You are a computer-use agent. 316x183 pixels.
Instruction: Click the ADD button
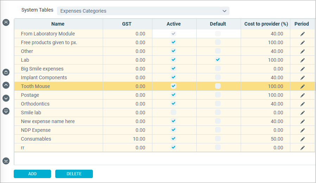(x=32, y=174)
